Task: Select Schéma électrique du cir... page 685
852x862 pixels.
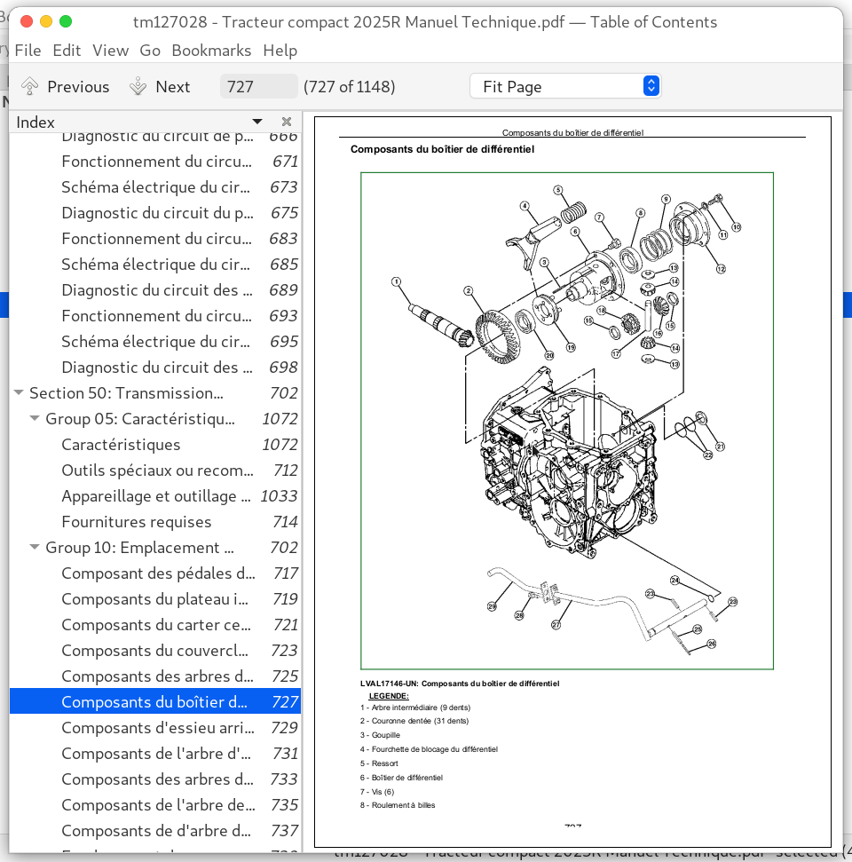Action: point(155,264)
